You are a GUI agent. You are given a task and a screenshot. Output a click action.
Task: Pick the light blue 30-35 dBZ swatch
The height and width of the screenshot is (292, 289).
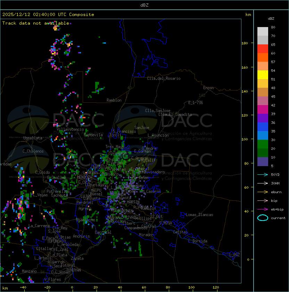(263, 135)
